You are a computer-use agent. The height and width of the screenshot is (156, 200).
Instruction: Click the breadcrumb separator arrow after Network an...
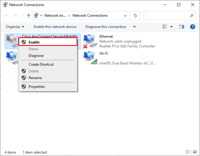pyautogui.click(x=69, y=16)
